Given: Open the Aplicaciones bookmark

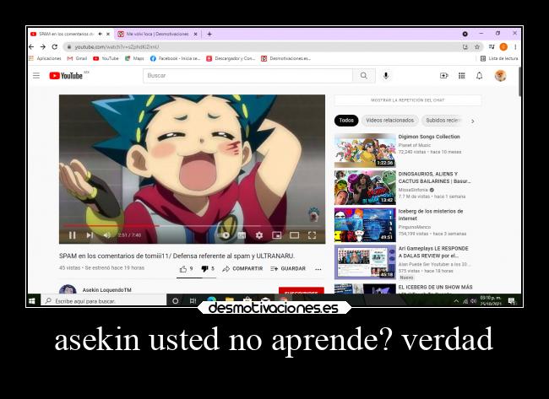Looking at the screenshot, I should tap(45, 58).
